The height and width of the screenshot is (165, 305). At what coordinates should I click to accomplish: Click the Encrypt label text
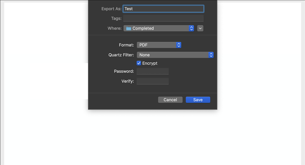pos(150,63)
